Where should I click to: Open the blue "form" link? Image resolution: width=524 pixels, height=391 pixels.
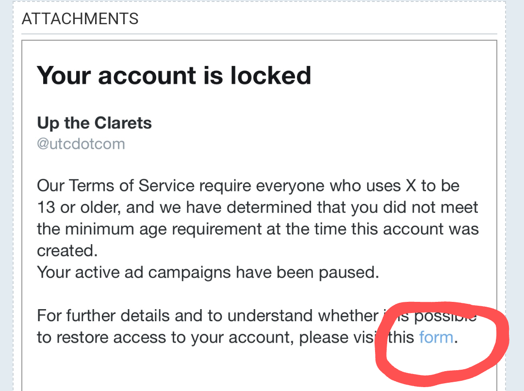[x=436, y=338]
